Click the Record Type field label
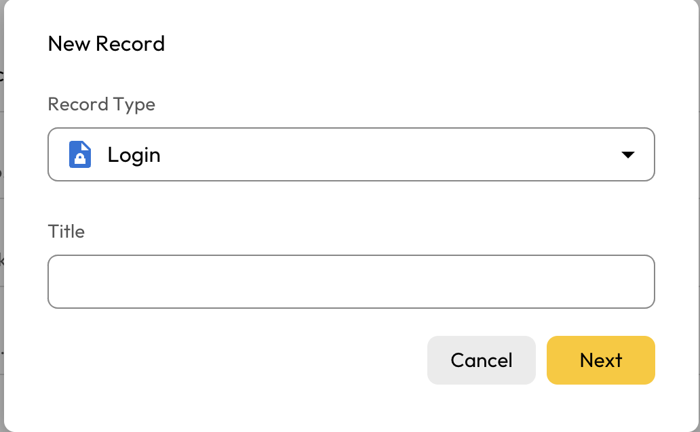Viewport: 700px width, 432px height. (x=101, y=104)
